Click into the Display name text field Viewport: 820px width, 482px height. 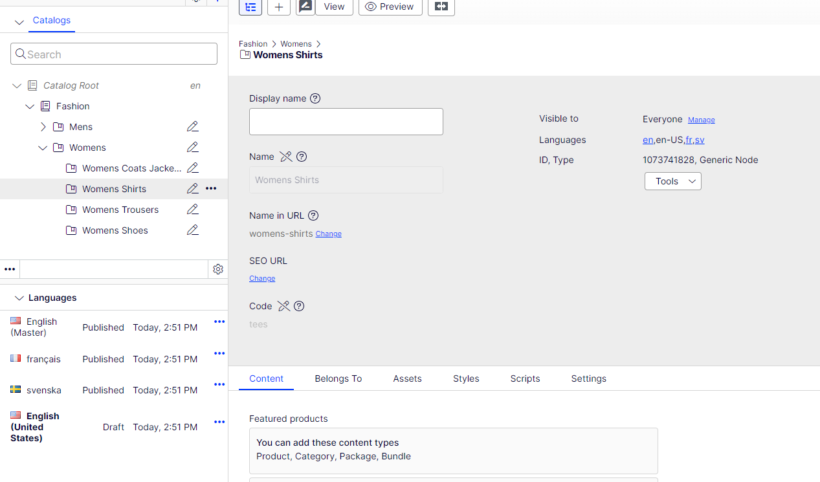tap(346, 122)
